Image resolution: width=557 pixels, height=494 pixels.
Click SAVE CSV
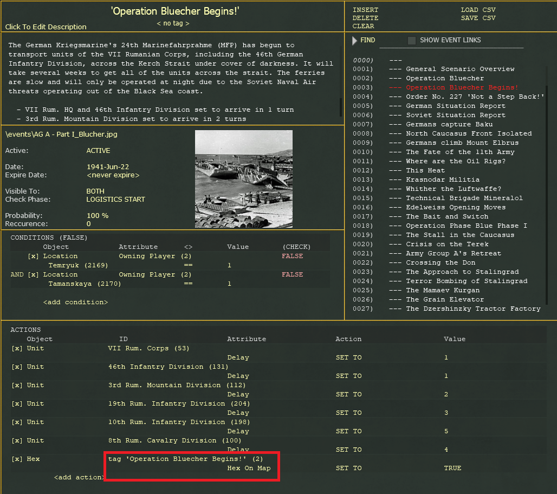coord(478,18)
